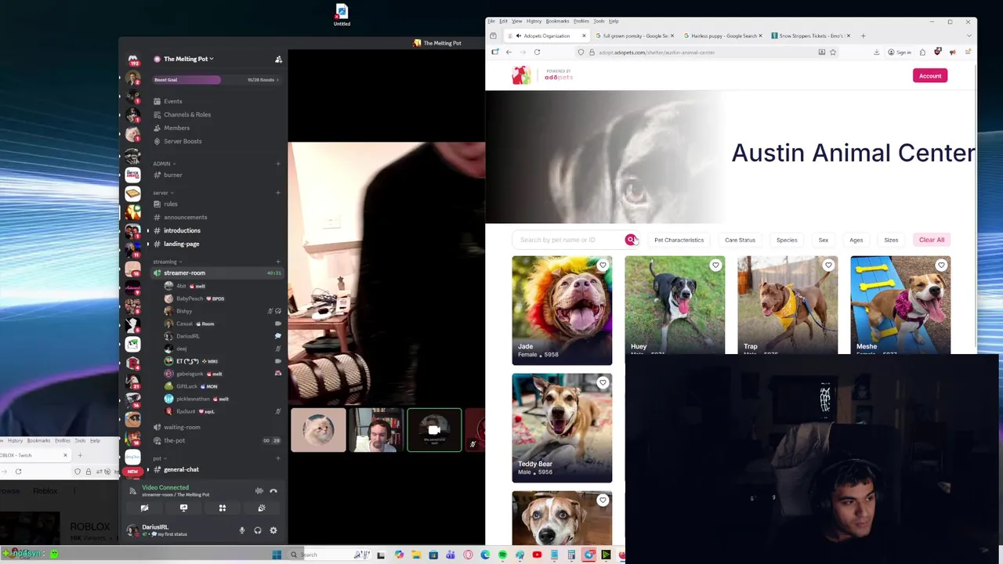Click user gabeisgunk in the voice list

point(189,374)
